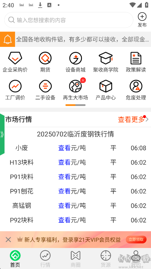Screen dimensions: 151x269
Task: Click 查看 link in H13块料 row
Action: coord(64,162)
